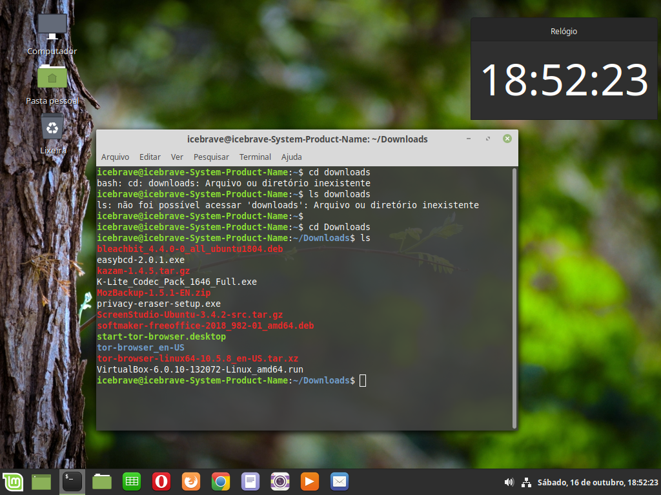Open the Linux Mint menu
The image size is (661, 495).
(x=13, y=482)
